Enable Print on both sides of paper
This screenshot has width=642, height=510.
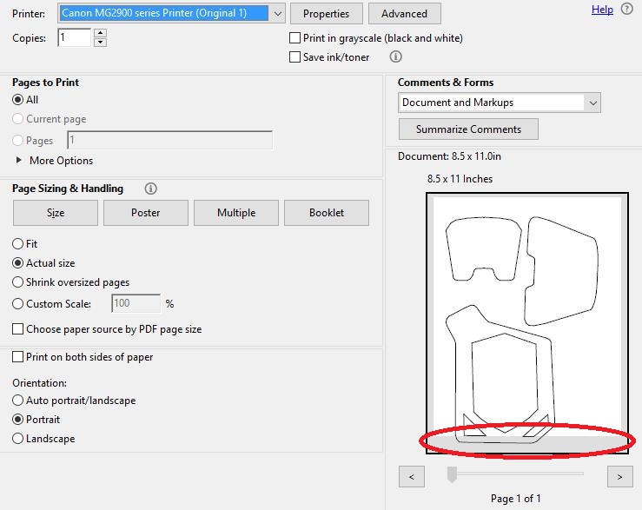click(18, 357)
